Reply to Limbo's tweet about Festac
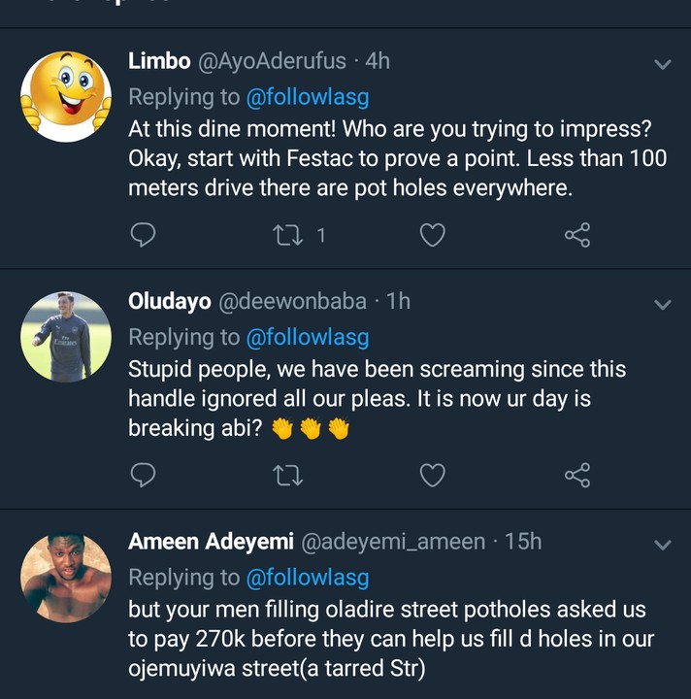 point(143,235)
